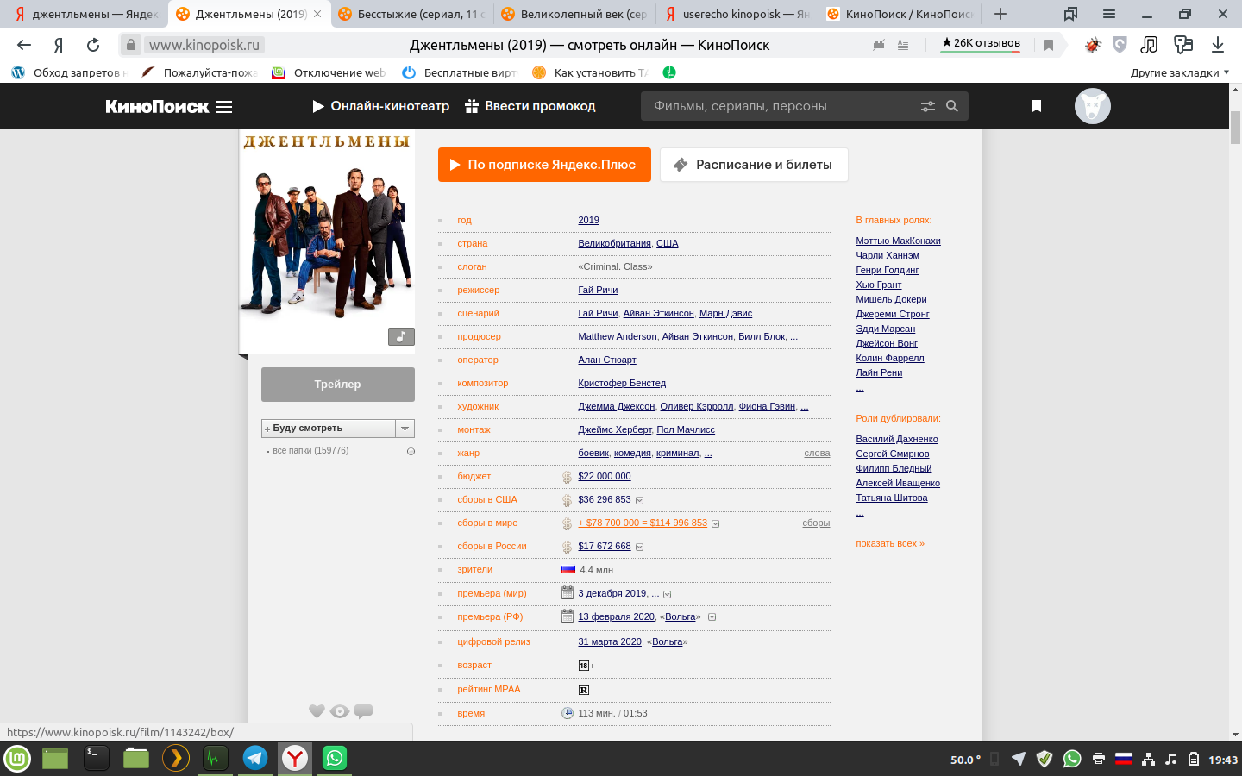Open Онлайн-кинотеатр in the header

(x=380, y=106)
